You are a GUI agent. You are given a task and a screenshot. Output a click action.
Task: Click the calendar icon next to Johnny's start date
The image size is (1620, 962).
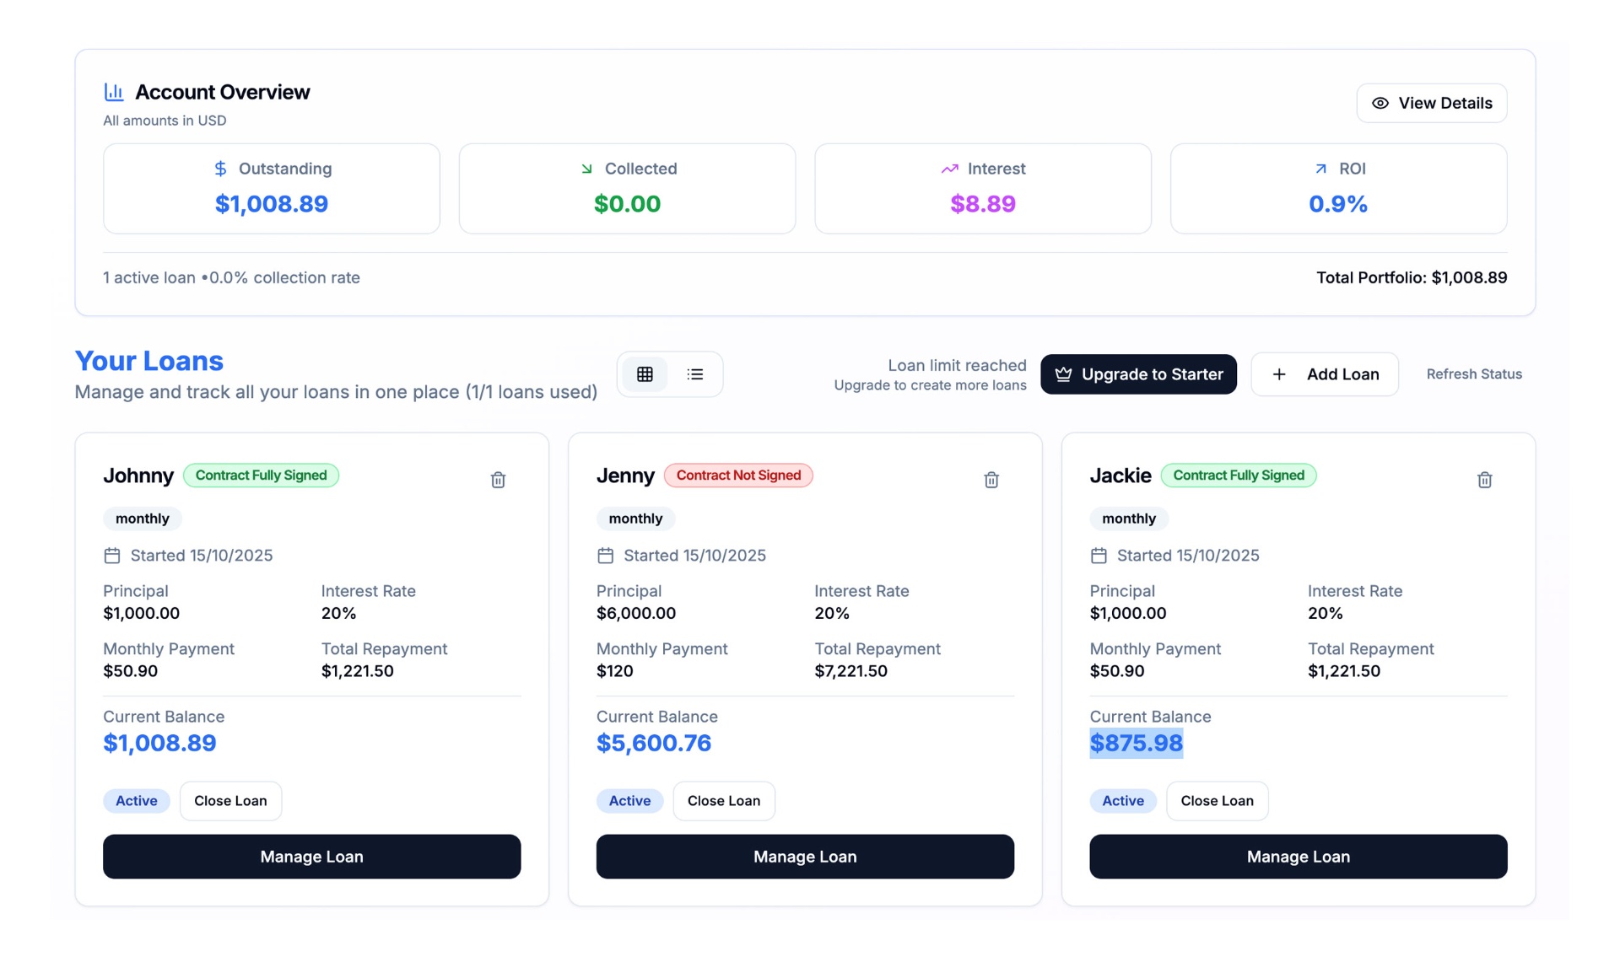coord(112,555)
